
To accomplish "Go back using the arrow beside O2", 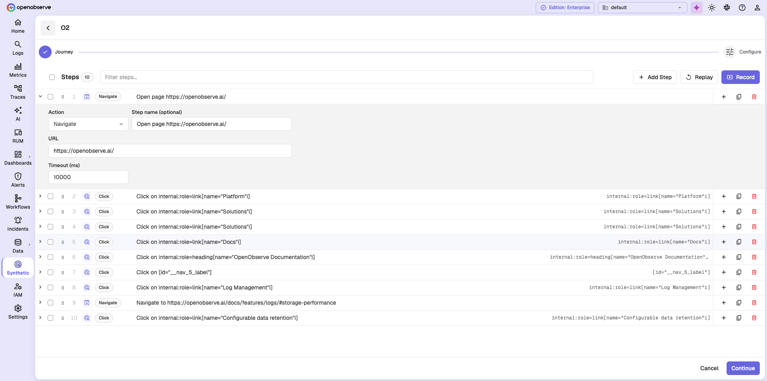I will pyautogui.click(x=48, y=28).
